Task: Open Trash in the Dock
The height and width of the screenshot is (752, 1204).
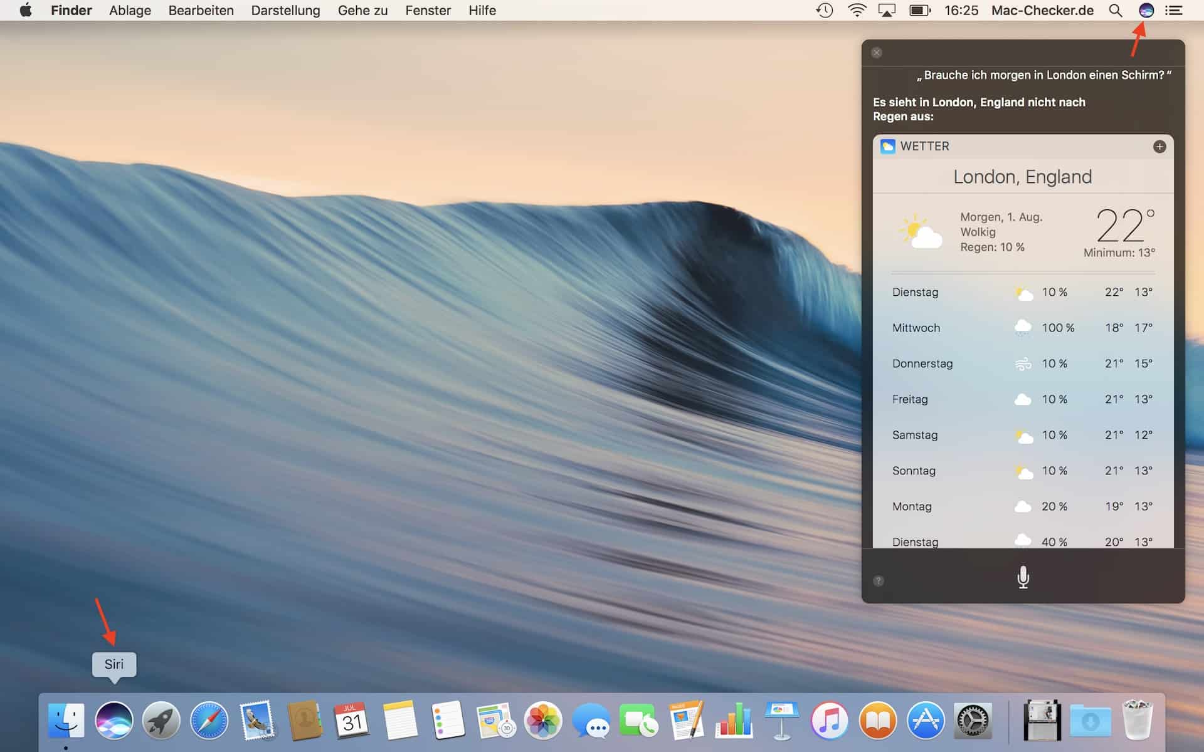Action: [1138, 720]
